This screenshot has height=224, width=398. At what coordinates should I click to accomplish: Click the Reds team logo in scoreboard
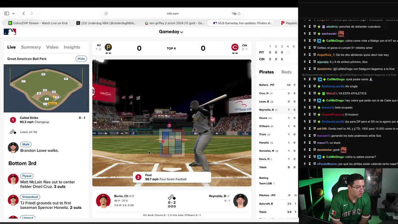coord(235,47)
